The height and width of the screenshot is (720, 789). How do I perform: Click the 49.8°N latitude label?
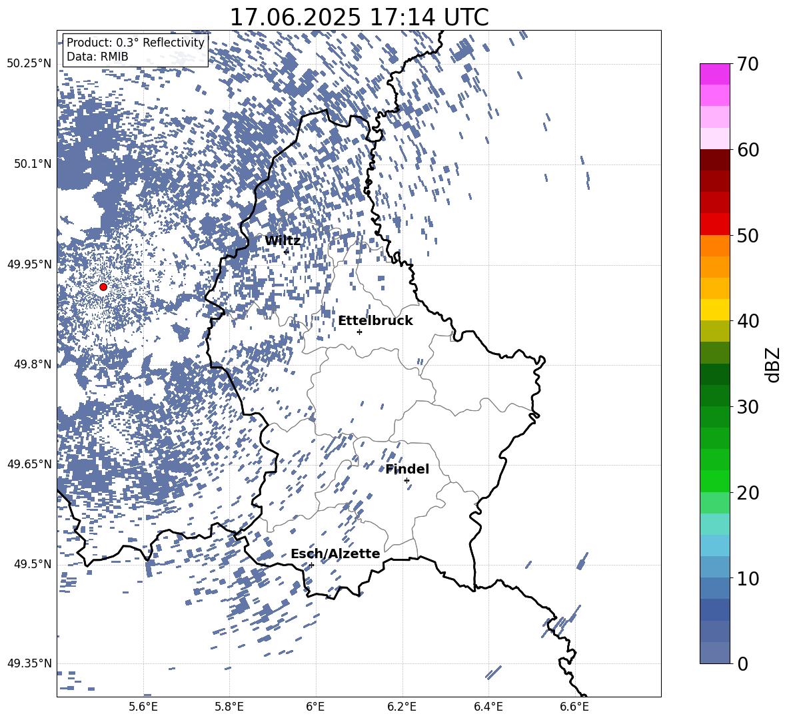tap(32, 364)
